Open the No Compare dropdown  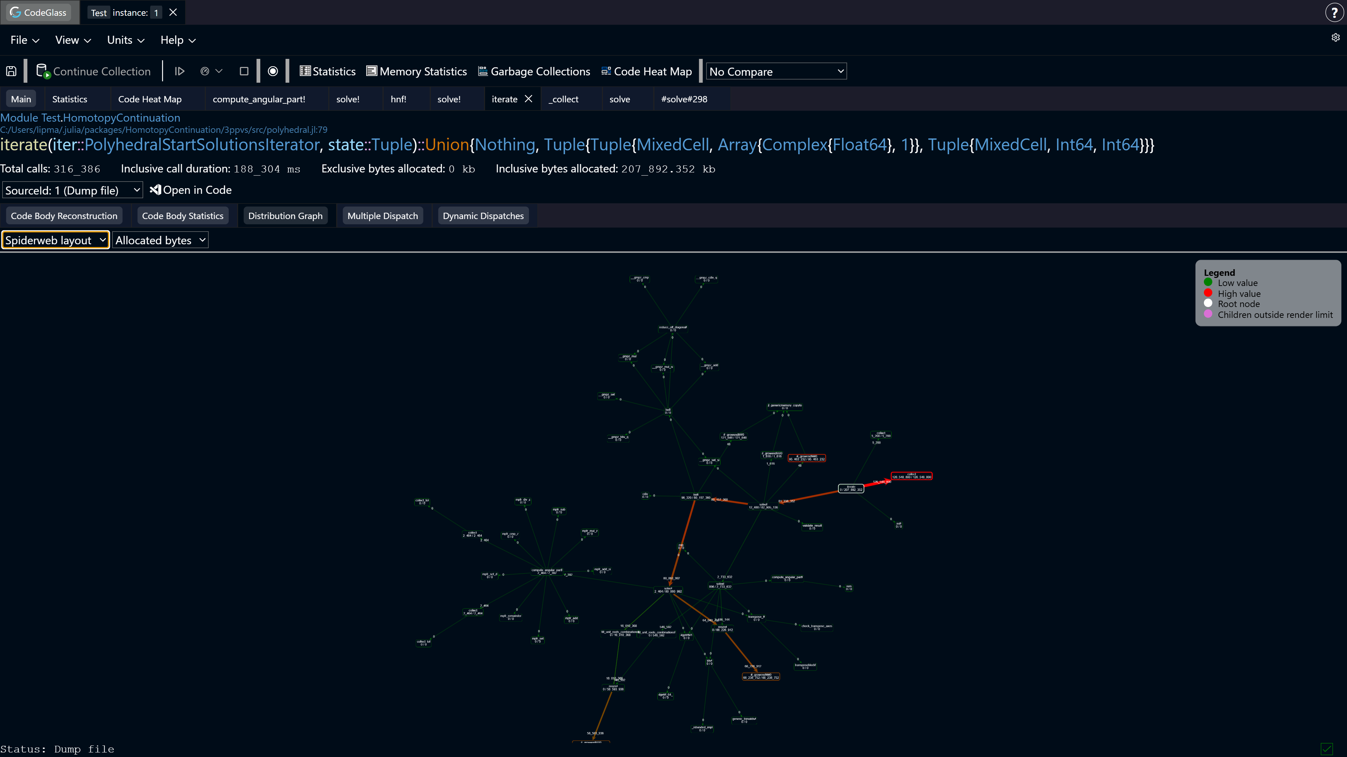(x=776, y=71)
